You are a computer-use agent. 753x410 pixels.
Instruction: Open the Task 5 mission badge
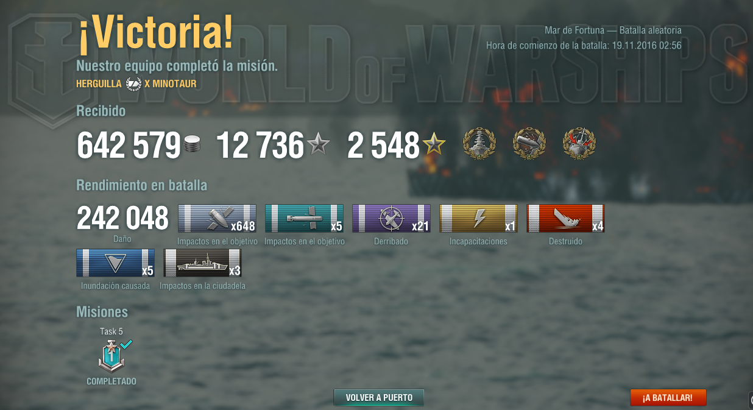[112, 356]
